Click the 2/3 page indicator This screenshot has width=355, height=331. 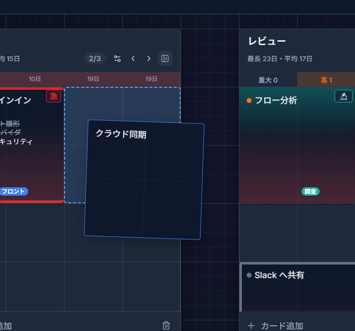95,59
